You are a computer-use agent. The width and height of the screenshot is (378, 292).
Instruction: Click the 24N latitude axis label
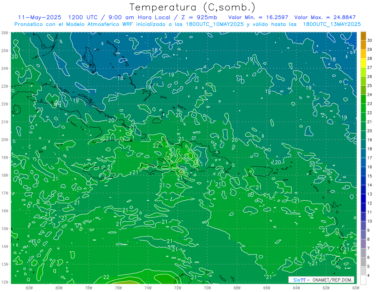pyautogui.click(x=4, y=68)
